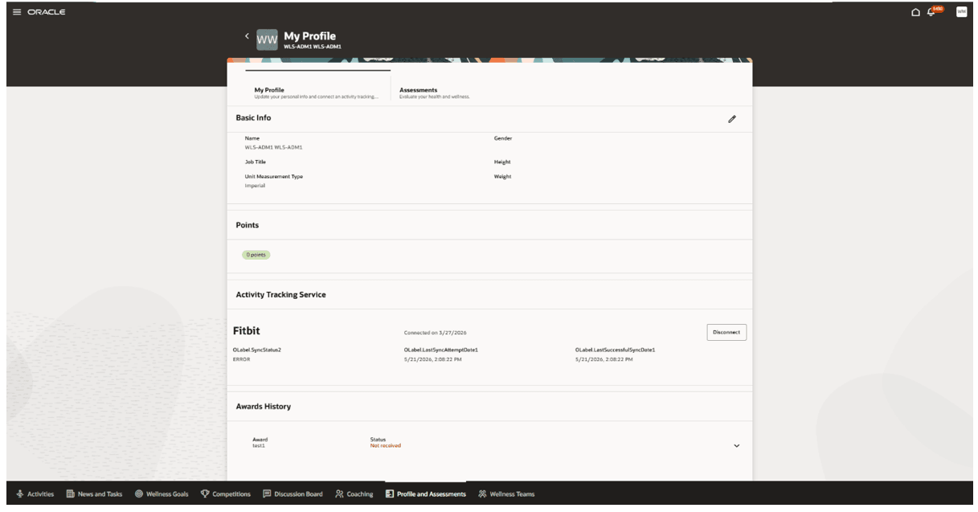Click the Fitbit heading
This screenshot has height=512, width=978.
click(246, 331)
